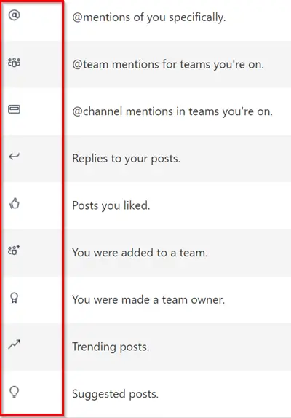Select the reply arrow icon
Viewport: 291px width, 418px height.
(x=14, y=157)
